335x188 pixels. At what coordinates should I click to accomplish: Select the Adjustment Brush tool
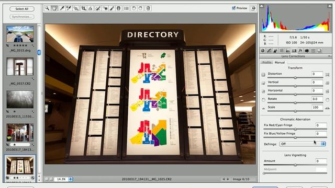pyautogui.click(x=112, y=8)
